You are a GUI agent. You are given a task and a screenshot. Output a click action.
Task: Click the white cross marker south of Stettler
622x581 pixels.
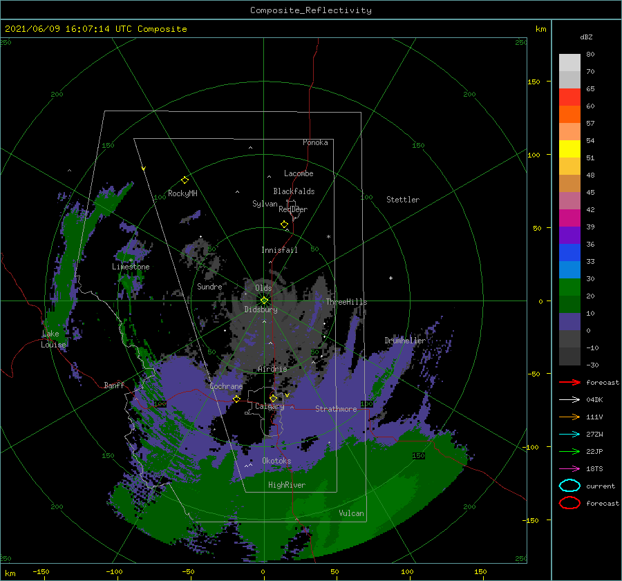point(390,278)
